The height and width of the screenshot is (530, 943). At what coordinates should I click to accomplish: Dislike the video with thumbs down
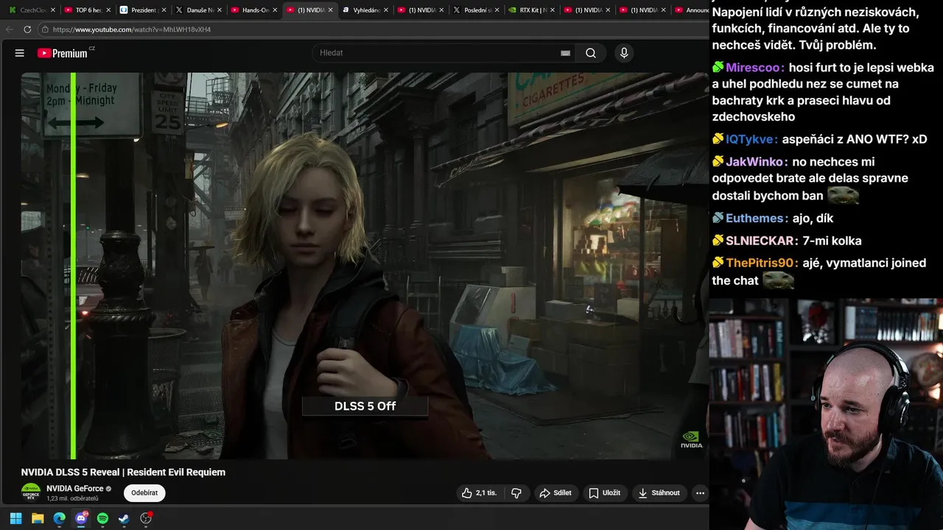click(516, 493)
